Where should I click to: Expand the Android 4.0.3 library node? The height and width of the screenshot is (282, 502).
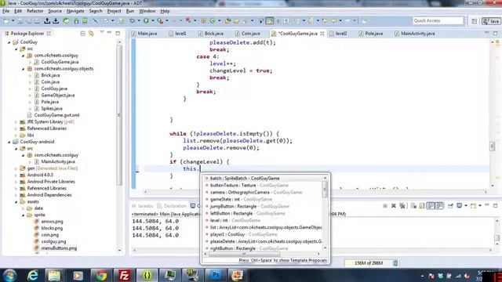click(16, 175)
